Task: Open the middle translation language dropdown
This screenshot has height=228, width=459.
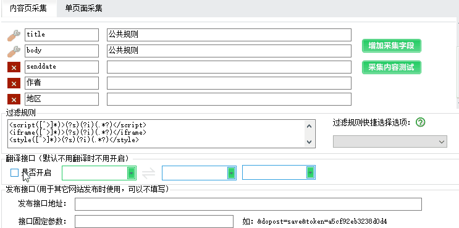Action: [x=199, y=173]
